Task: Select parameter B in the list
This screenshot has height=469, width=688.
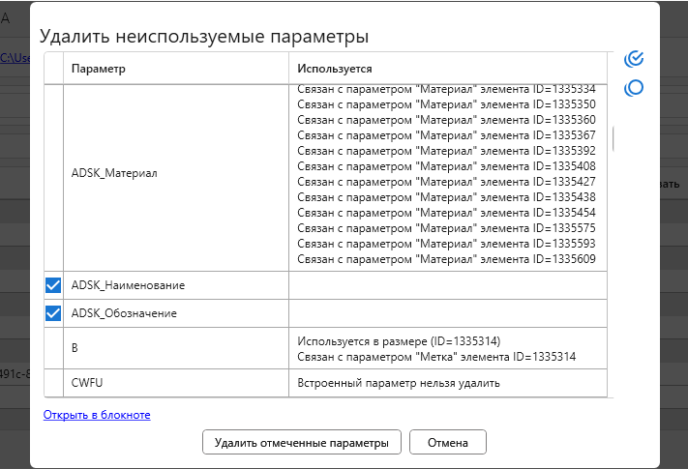Action: (75, 348)
